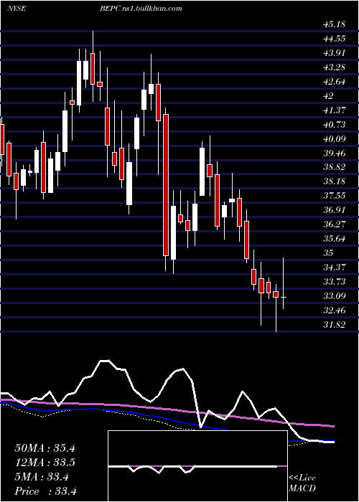Click the 33.09 price axis label

pos(335,296)
